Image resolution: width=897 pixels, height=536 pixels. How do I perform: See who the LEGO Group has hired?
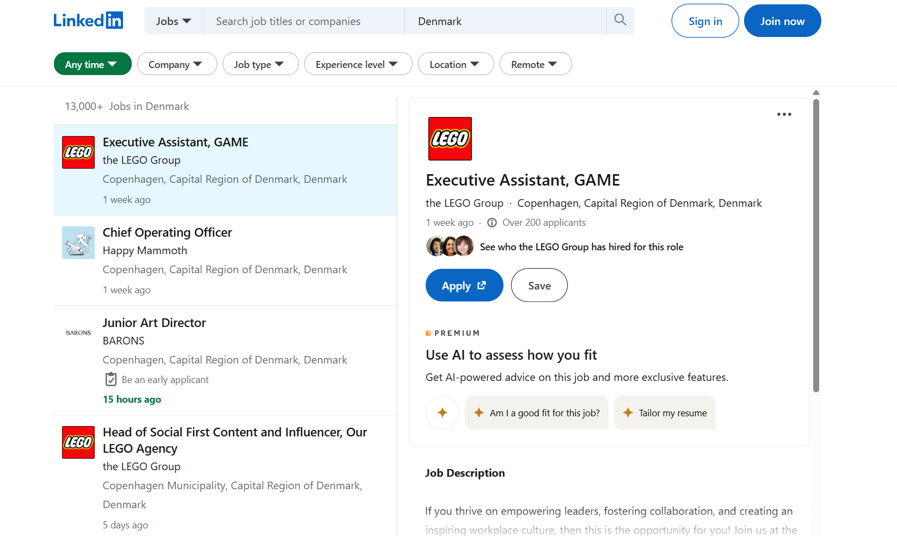[x=581, y=247]
